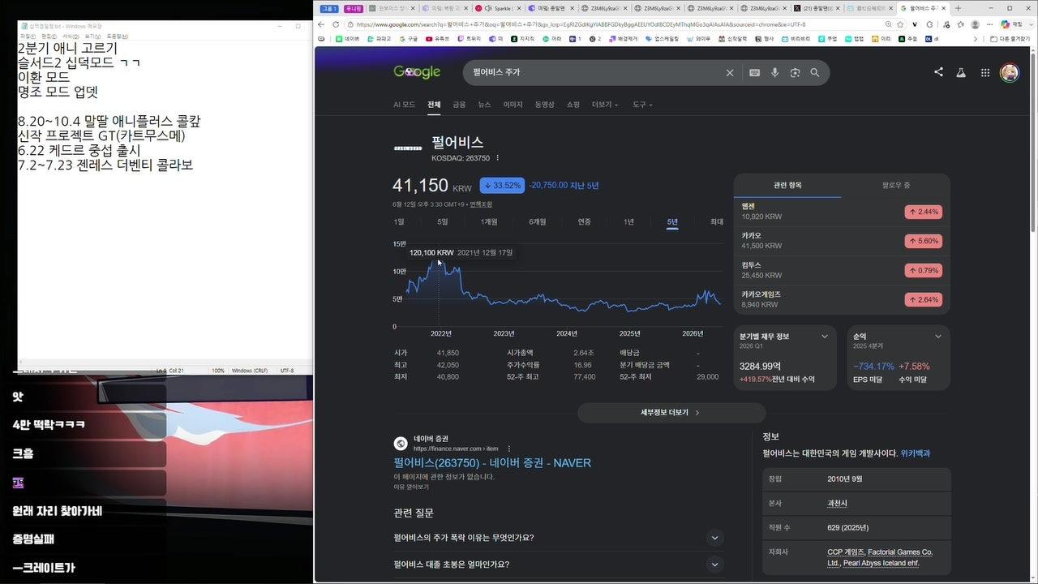Set stock chart range to 6개월
Image resolution: width=1038 pixels, height=584 pixels.
point(537,221)
